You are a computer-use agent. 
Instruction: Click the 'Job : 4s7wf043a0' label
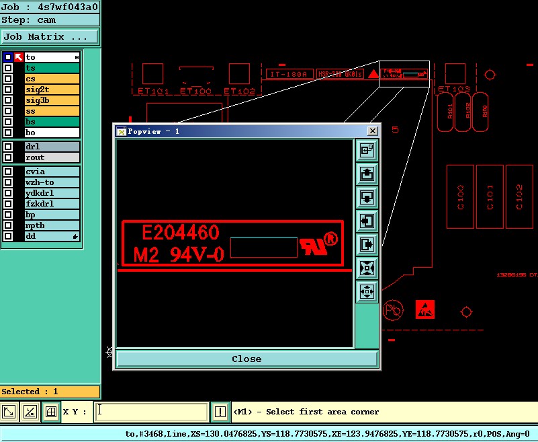pyautogui.click(x=50, y=7)
